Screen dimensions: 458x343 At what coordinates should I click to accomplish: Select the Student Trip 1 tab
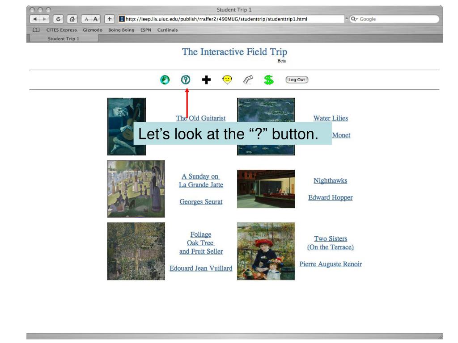click(x=64, y=38)
